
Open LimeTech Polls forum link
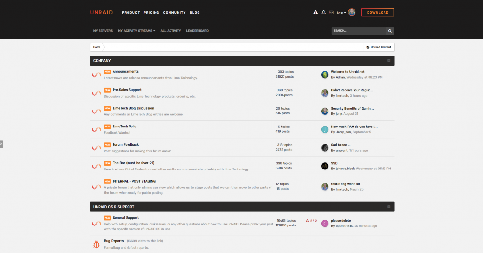pyautogui.click(x=124, y=126)
